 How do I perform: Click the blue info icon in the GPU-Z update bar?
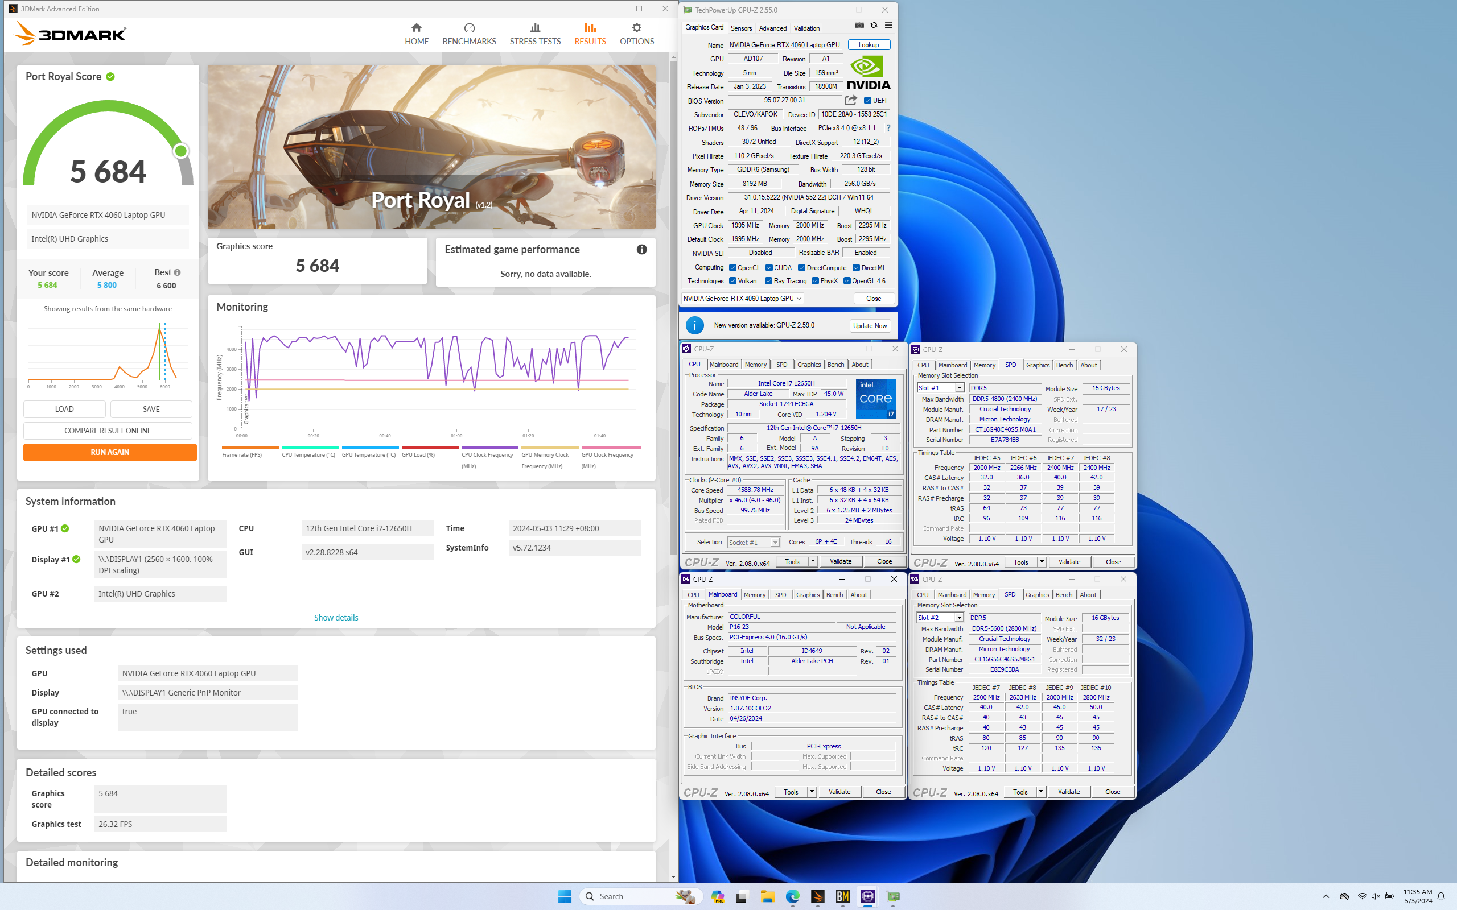(x=694, y=325)
